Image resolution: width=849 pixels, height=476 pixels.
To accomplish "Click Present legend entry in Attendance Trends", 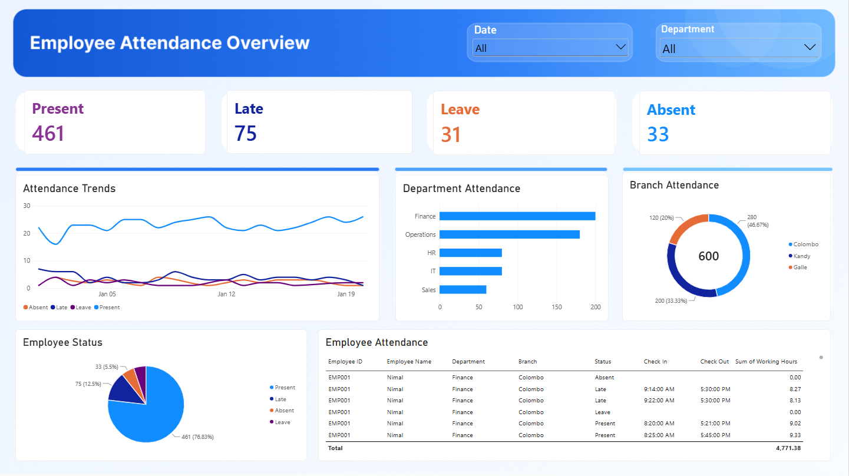I will tap(107, 308).
